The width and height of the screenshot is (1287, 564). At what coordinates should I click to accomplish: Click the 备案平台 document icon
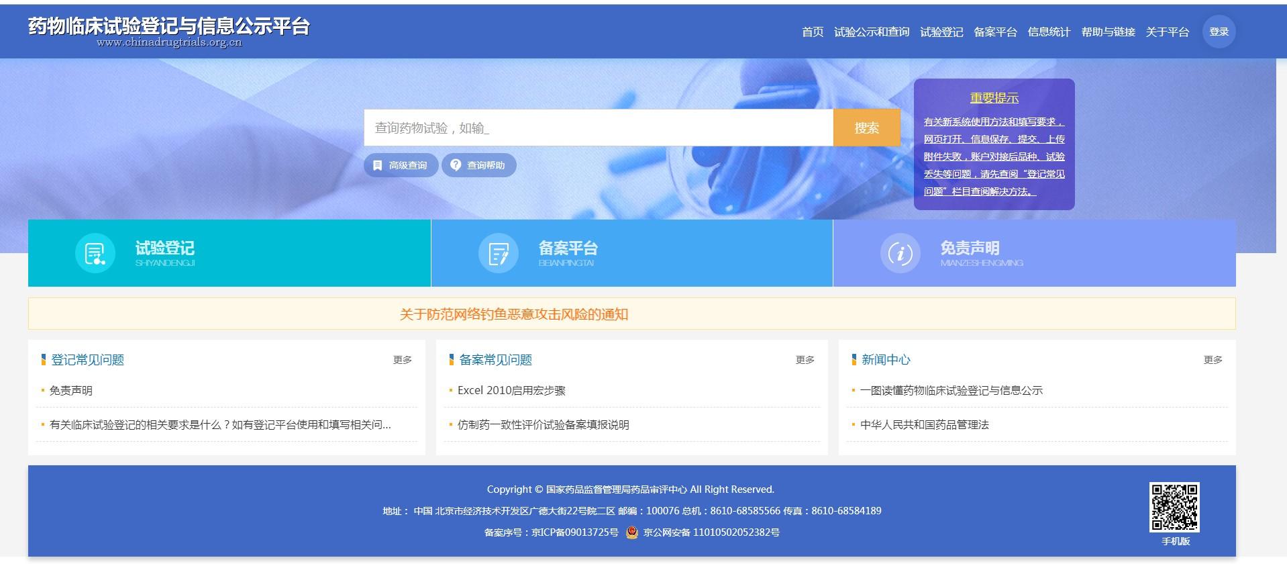(498, 253)
